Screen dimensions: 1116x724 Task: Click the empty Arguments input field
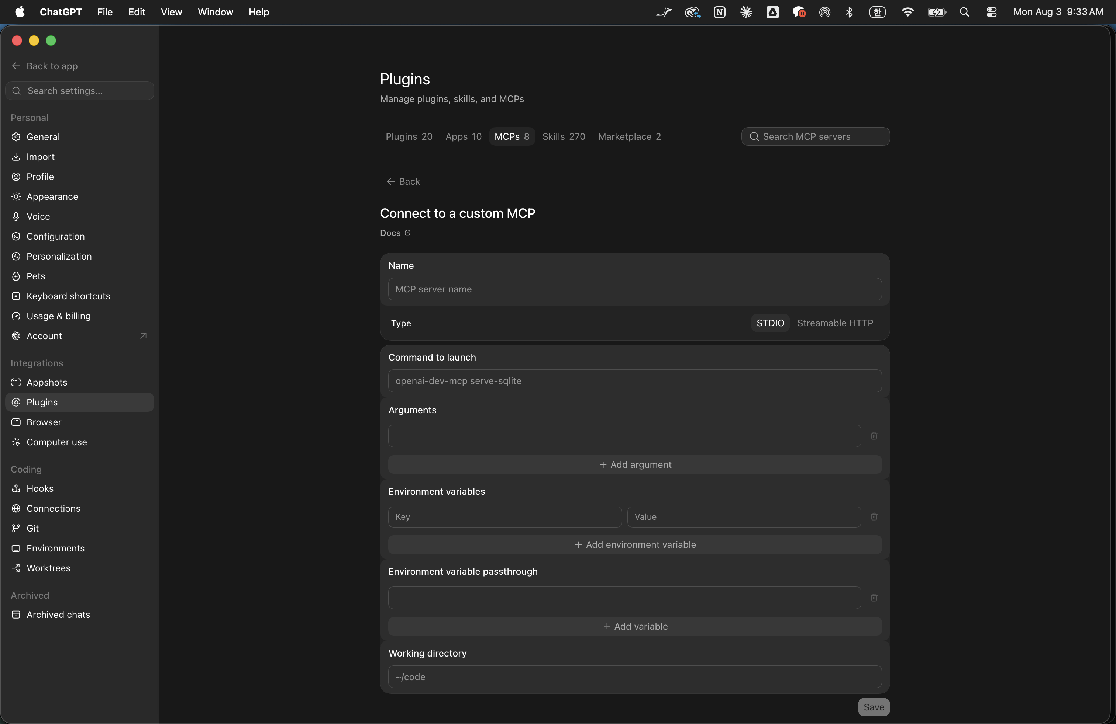[624, 436]
